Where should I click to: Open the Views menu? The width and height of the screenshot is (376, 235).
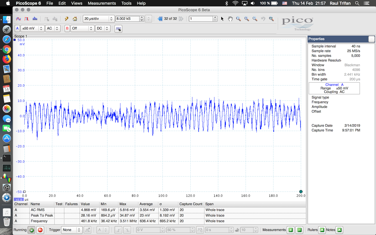(77, 3)
